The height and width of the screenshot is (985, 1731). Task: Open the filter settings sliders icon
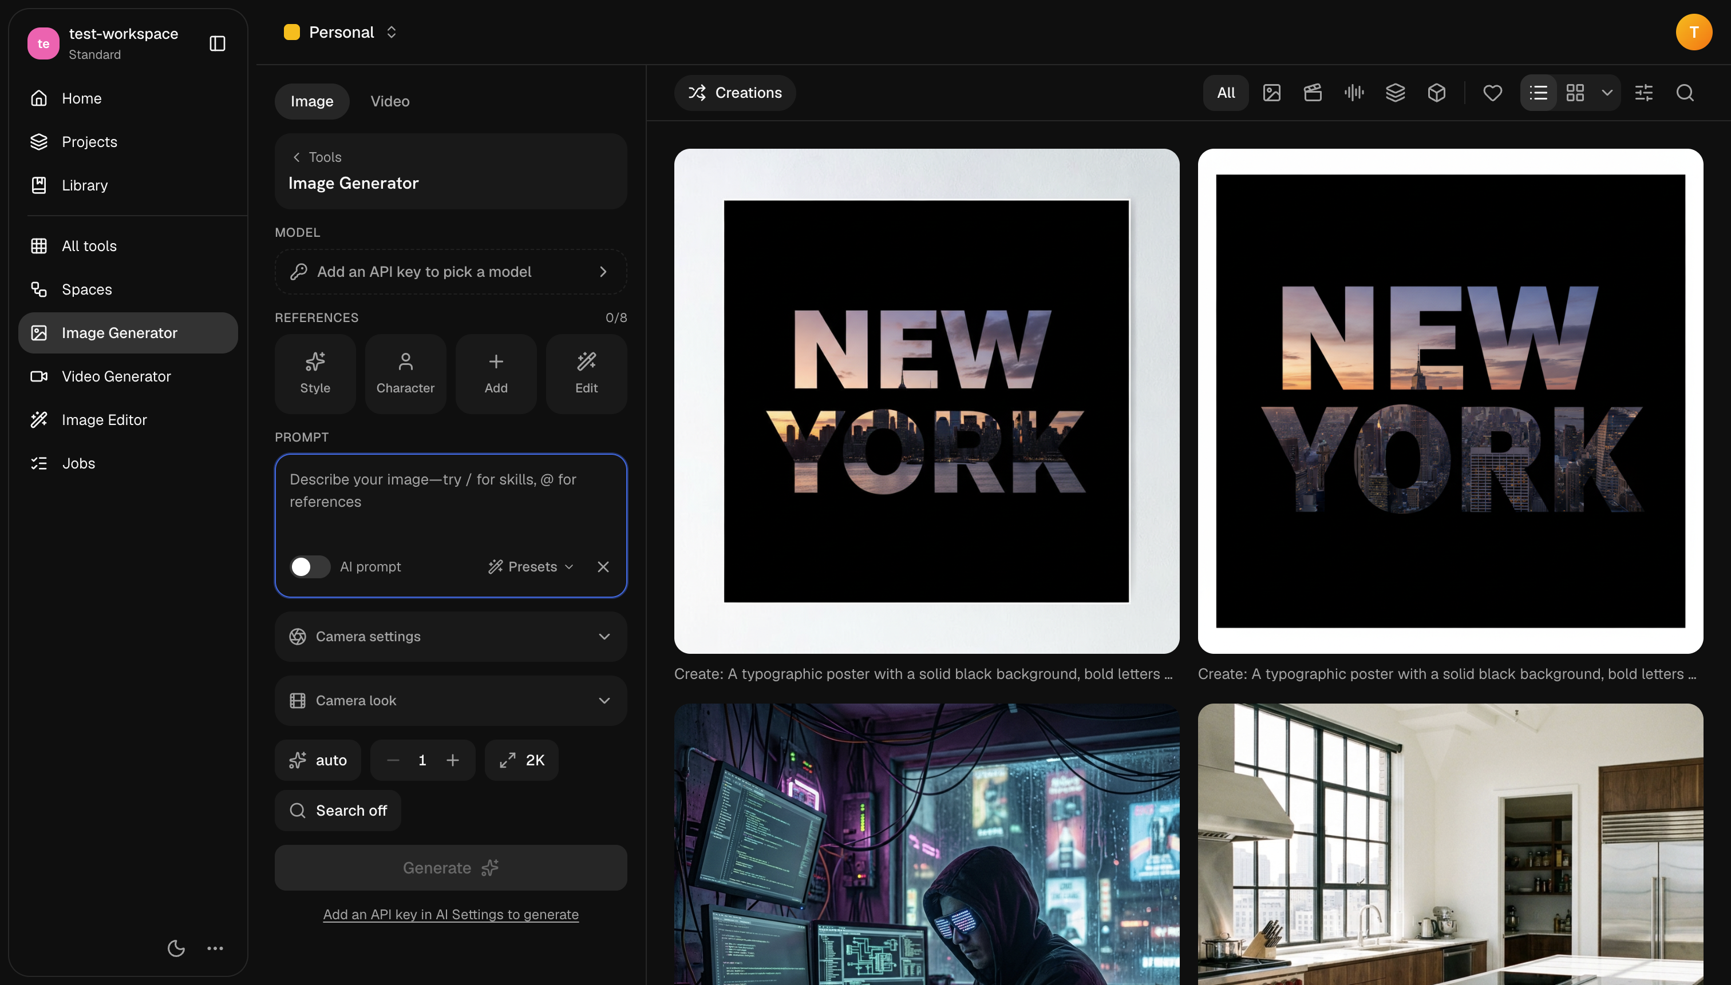pos(1643,93)
